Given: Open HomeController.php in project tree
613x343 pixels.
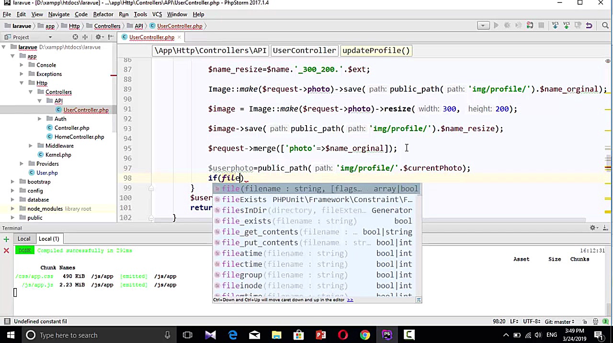Looking at the screenshot, I should [x=79, y=137].
